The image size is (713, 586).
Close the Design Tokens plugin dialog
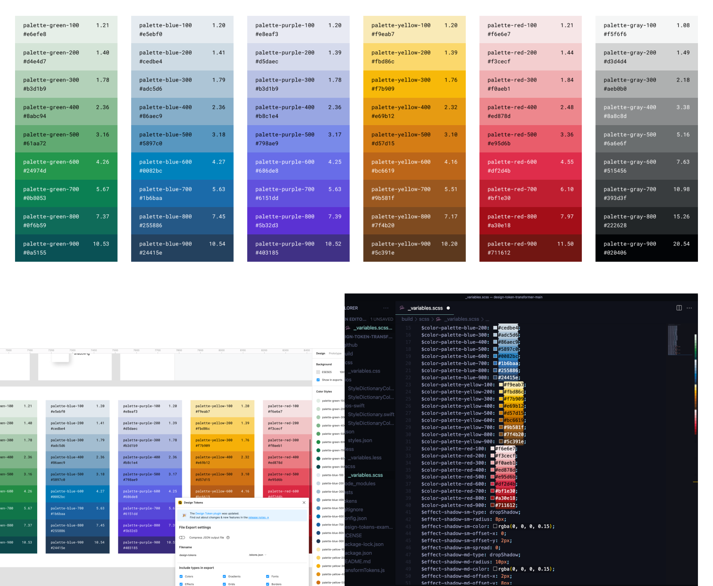click(x=304, y=502)
